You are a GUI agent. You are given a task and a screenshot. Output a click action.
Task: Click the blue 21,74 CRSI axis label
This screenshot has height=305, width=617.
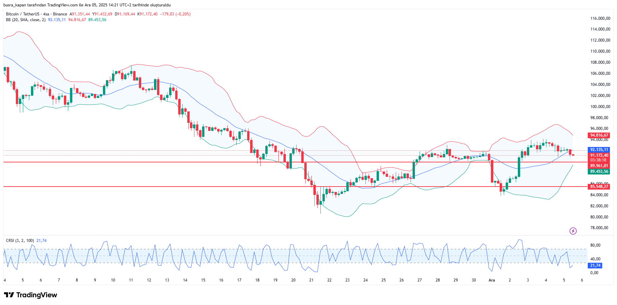595,265
